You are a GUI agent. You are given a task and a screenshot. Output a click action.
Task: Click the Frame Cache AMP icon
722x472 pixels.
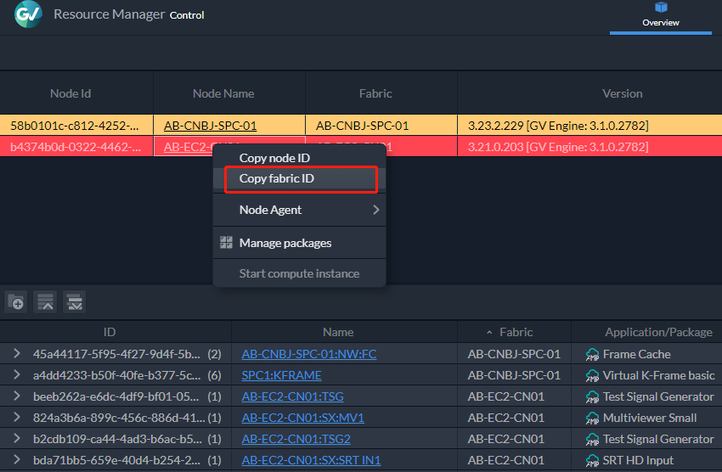click(x=592, y=354)
